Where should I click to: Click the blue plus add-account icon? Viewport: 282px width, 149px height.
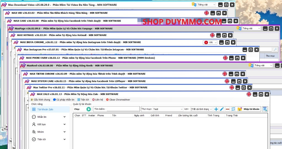click(x=216, y=109)
